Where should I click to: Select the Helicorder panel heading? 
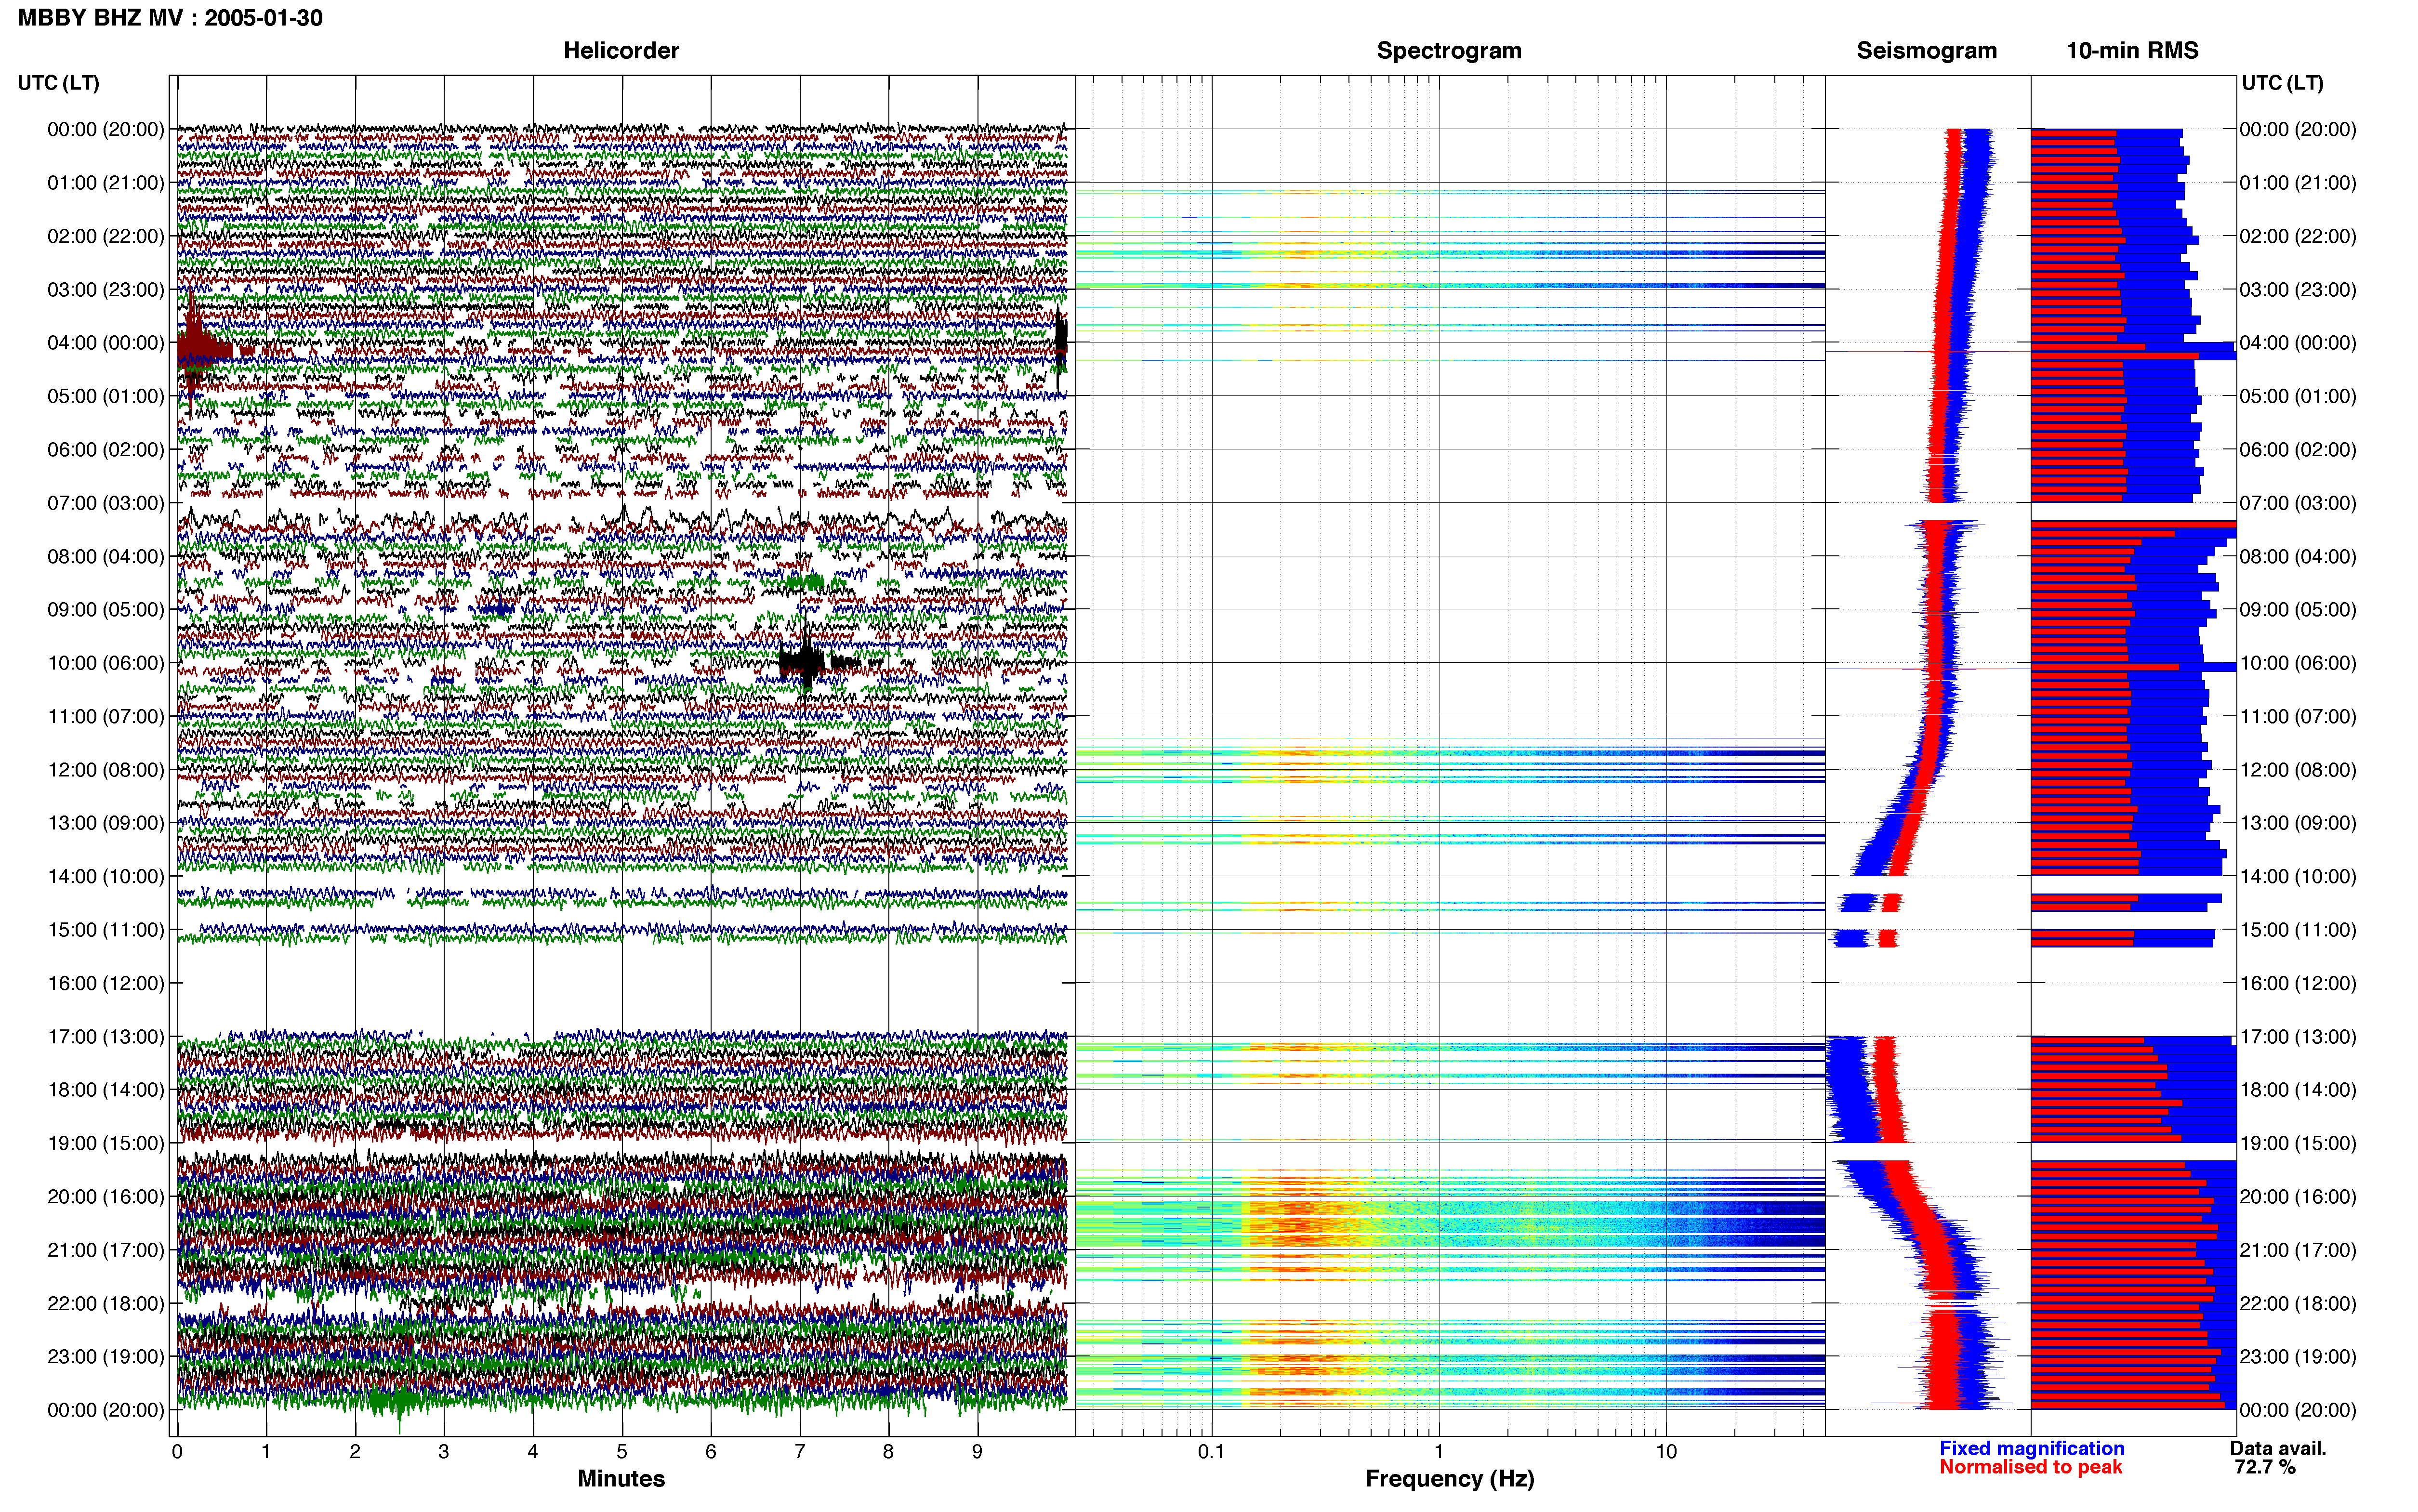(621, 51)
